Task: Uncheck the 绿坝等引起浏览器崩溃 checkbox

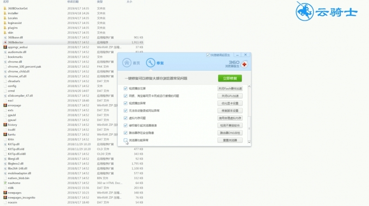Action: [125, 125]
